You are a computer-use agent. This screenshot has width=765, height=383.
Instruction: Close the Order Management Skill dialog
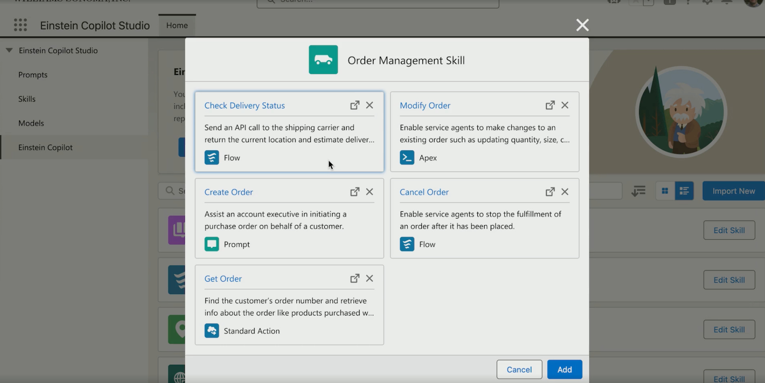(582, 25)
